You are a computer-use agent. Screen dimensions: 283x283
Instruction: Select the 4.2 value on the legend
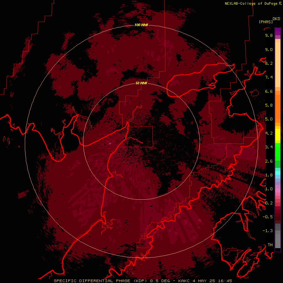(269, 133)
